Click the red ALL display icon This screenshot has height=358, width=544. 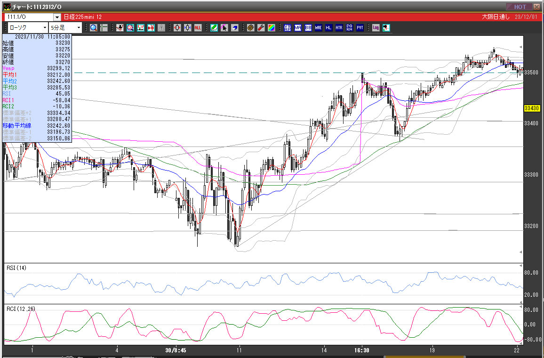pos(198,28)
